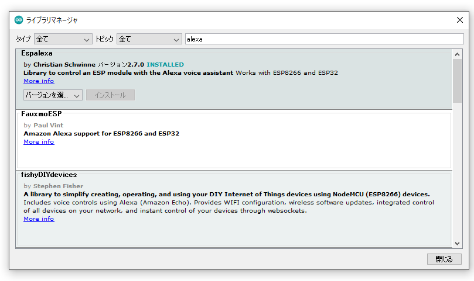The width and height of the screenshot is (474, 281).
Task: Click the インストール button for Espalexa
Action: click(110, 95)
